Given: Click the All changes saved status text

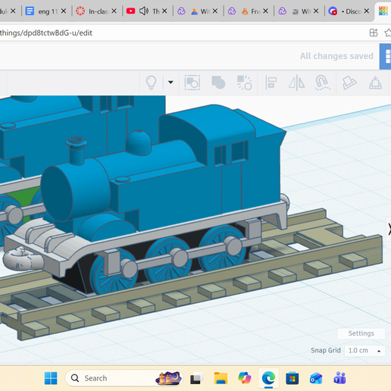Looking at the screenshot, I should pos(336,56).
